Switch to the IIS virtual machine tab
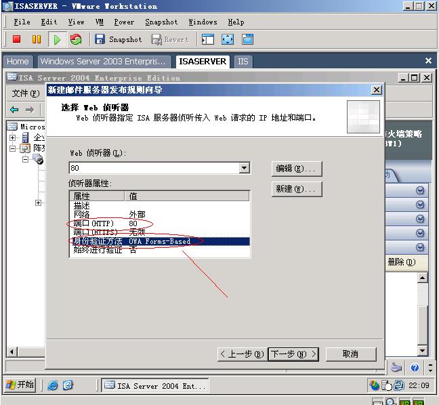Screen dimensions: 439x405 pyautogui.click(x=243, y=62)
